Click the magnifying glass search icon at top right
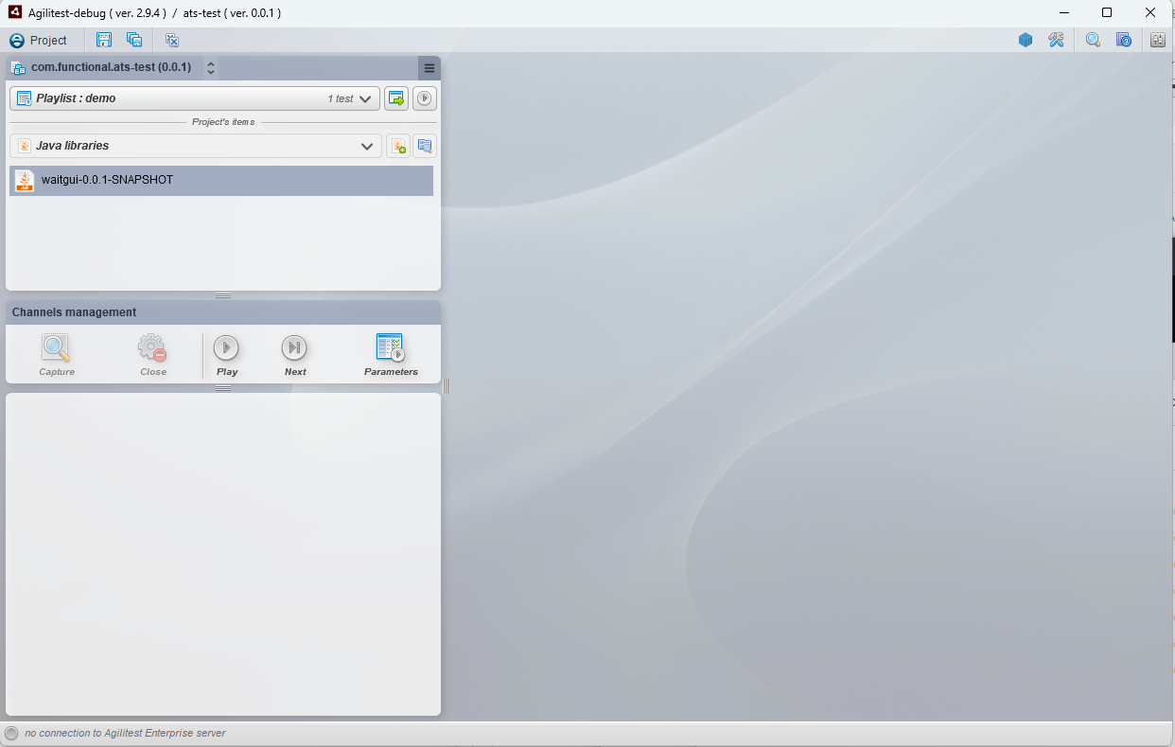Screen dimensions: 1175x747 tap(1093, 40)
